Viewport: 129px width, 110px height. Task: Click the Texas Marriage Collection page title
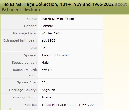click(x=58, y=4)
